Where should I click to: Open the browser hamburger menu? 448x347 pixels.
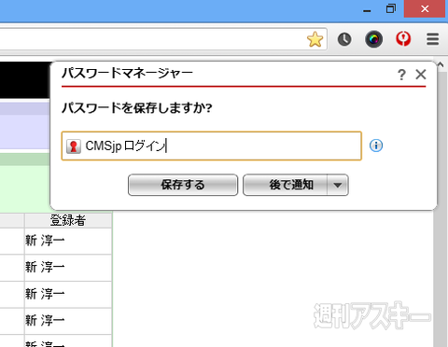click(432, 39)
